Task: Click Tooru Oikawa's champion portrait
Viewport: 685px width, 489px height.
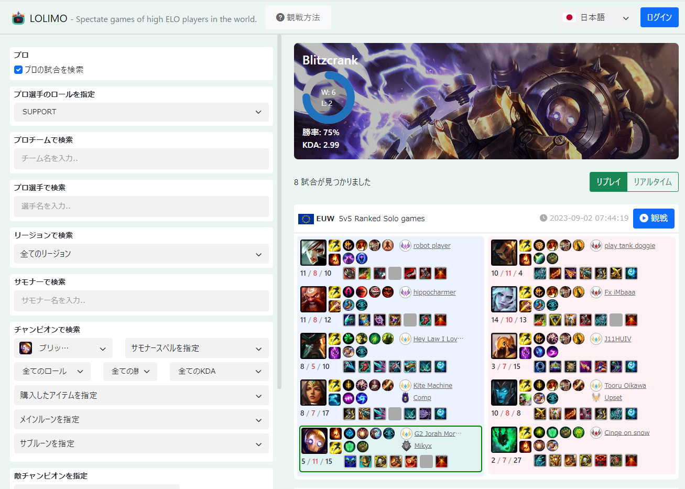Action: point(504,393)
